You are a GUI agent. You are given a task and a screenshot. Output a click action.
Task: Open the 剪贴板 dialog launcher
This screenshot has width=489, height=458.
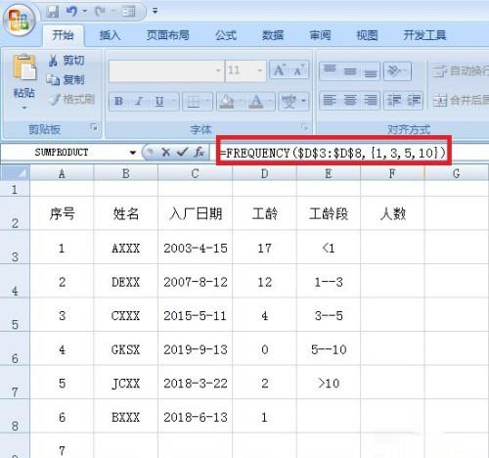pyautogui.click(x=94, y=127)
